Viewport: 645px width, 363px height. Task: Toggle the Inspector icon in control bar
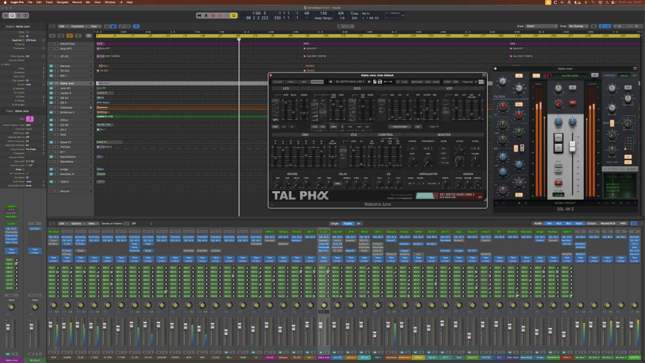[12, 16]
